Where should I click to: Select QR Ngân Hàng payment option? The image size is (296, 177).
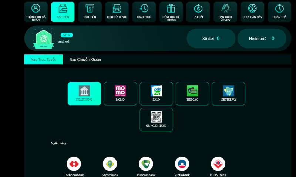click(x=156, y=119)
